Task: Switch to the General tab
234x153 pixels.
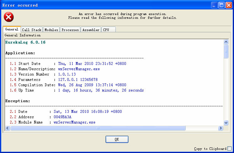Action: point(12,29)
